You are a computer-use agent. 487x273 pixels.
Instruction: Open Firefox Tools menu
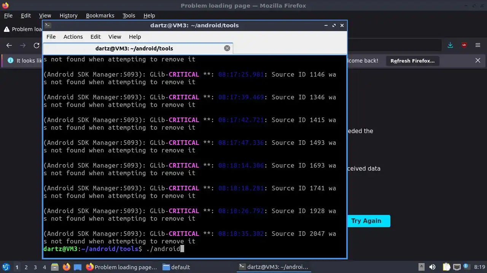coord(129,16)
